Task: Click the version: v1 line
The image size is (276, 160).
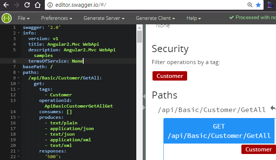Action: point(43,39)
